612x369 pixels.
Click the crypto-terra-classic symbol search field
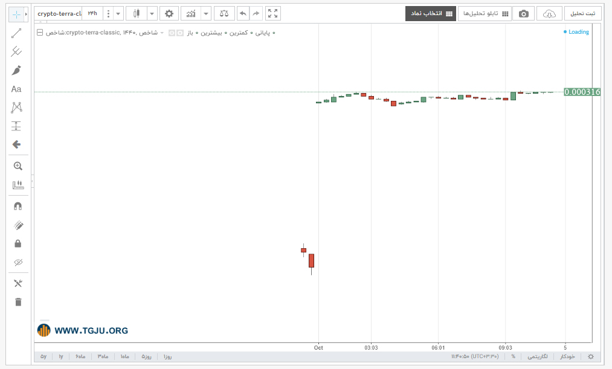(x=59, y=14)
